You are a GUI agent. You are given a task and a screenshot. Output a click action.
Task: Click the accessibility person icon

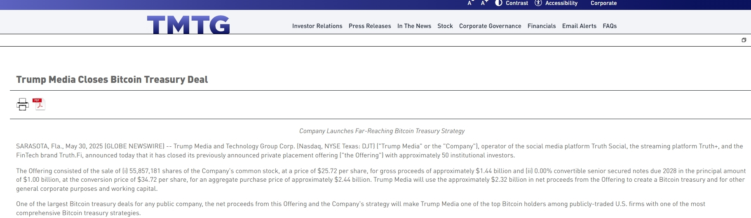(x=538, y=3)
